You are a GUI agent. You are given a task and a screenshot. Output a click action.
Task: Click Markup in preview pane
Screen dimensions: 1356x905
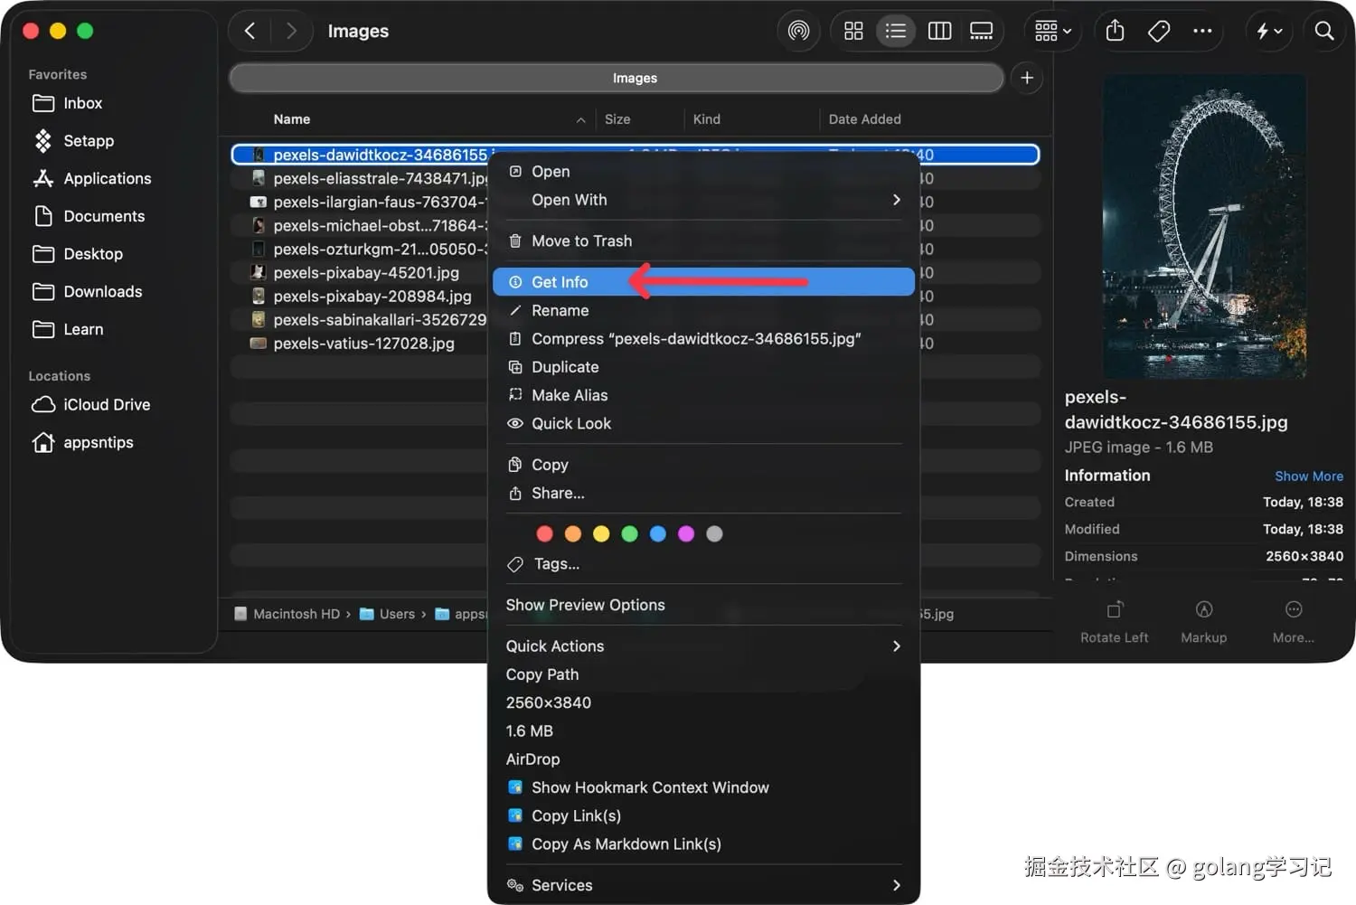click(x=1203, y=622)
